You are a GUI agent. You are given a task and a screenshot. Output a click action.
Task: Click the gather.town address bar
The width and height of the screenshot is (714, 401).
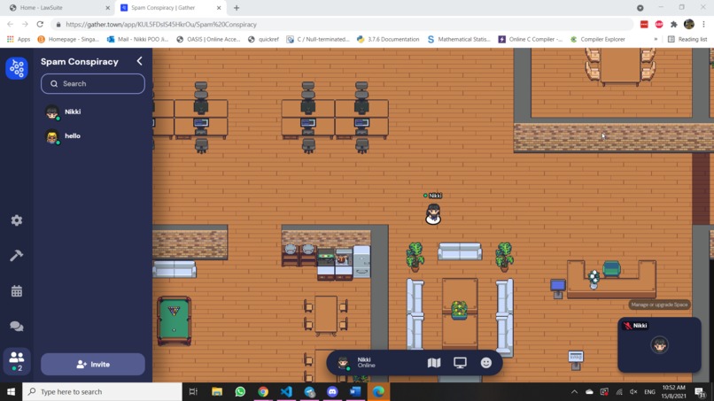pos(342,25)
